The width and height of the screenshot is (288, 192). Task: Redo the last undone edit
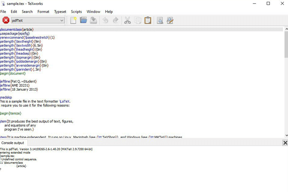(115, 20)
